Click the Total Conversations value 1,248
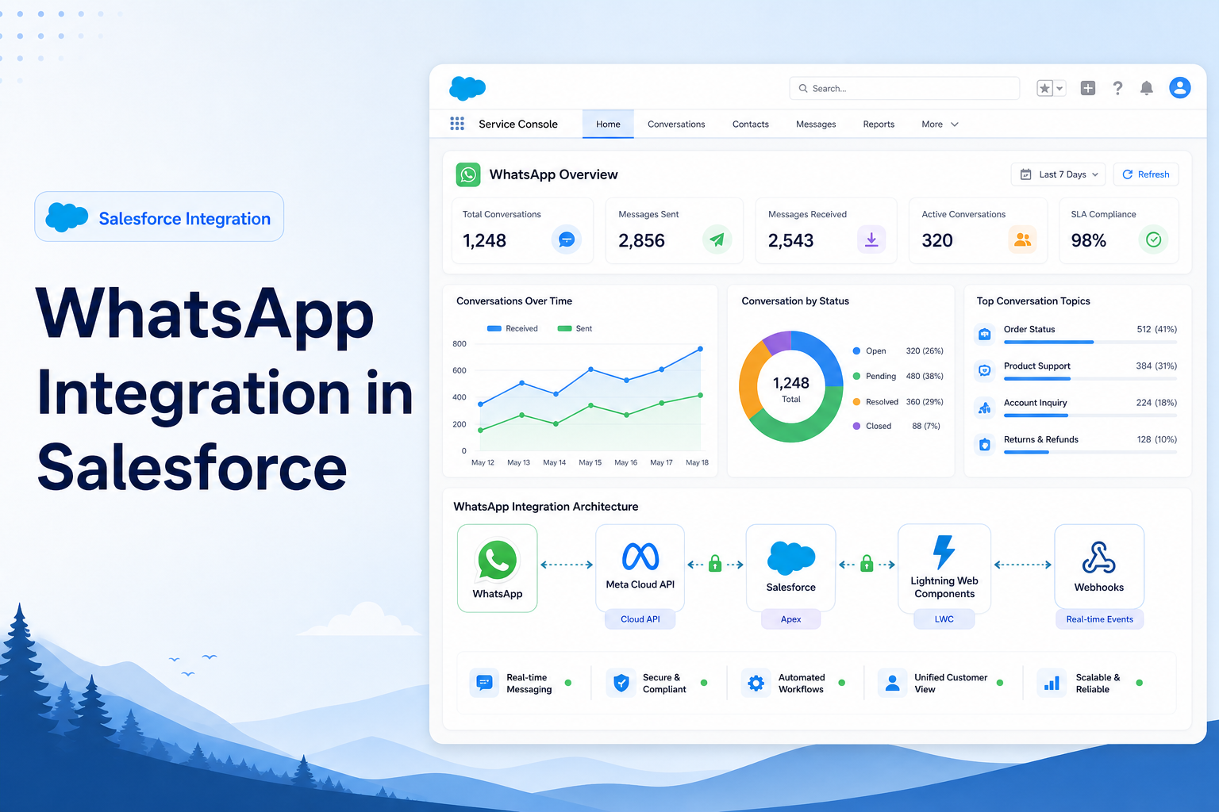 click(x=484, y=240)
